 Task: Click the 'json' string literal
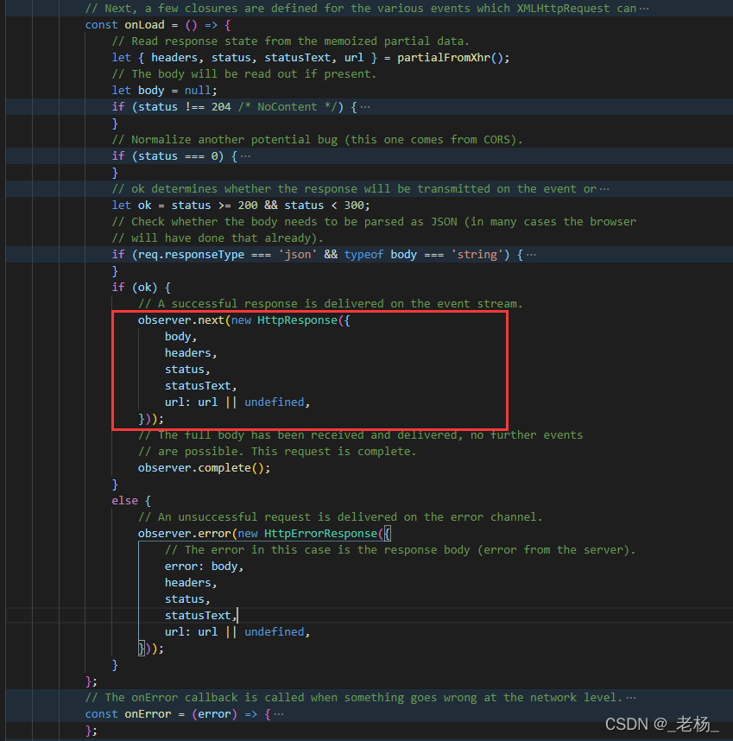coord(298,255)
